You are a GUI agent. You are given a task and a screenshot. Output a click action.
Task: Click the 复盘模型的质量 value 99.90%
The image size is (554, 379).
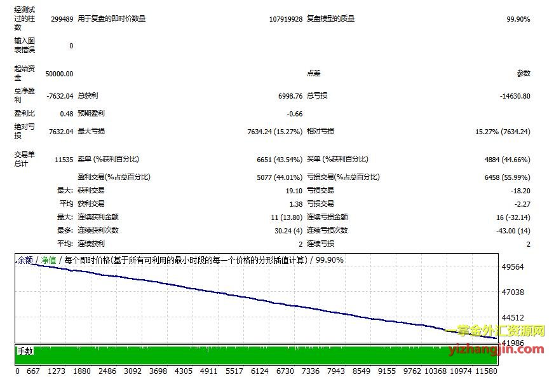click(x=518, y=19)
